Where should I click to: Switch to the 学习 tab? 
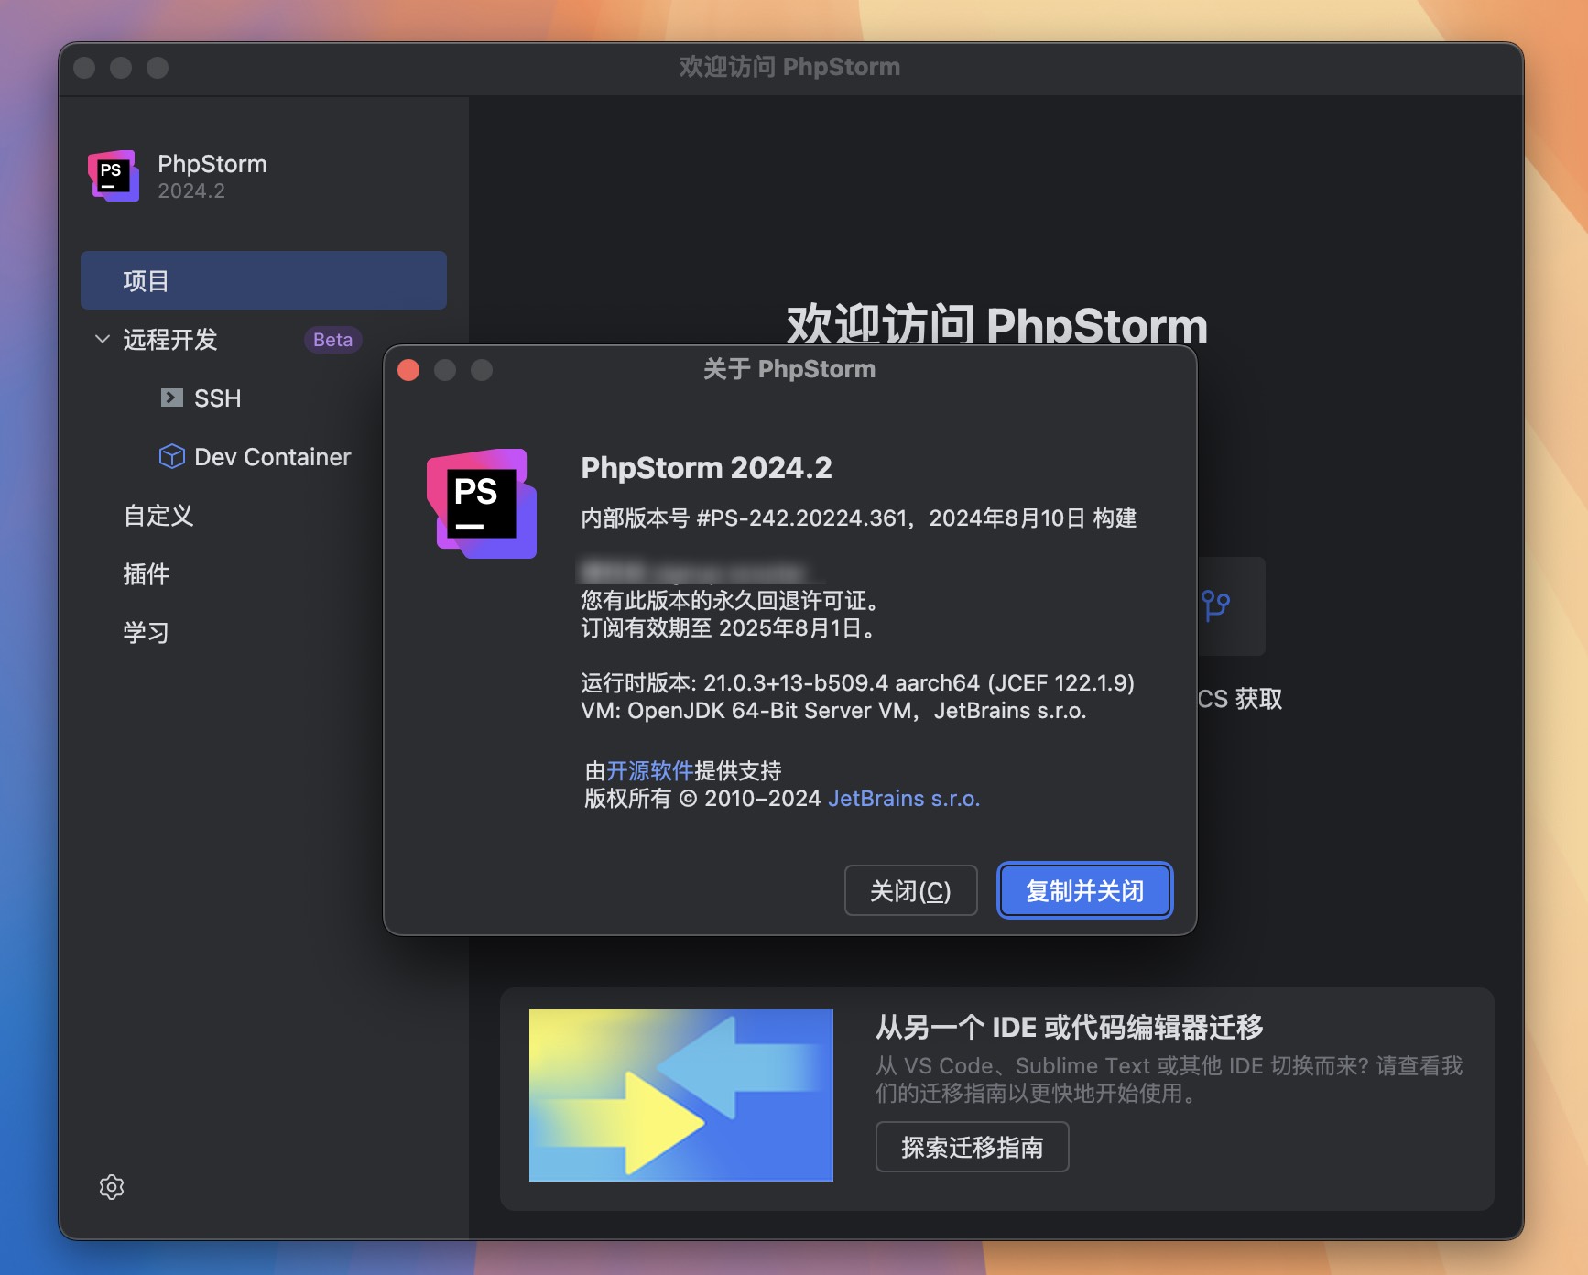[147, 633]
